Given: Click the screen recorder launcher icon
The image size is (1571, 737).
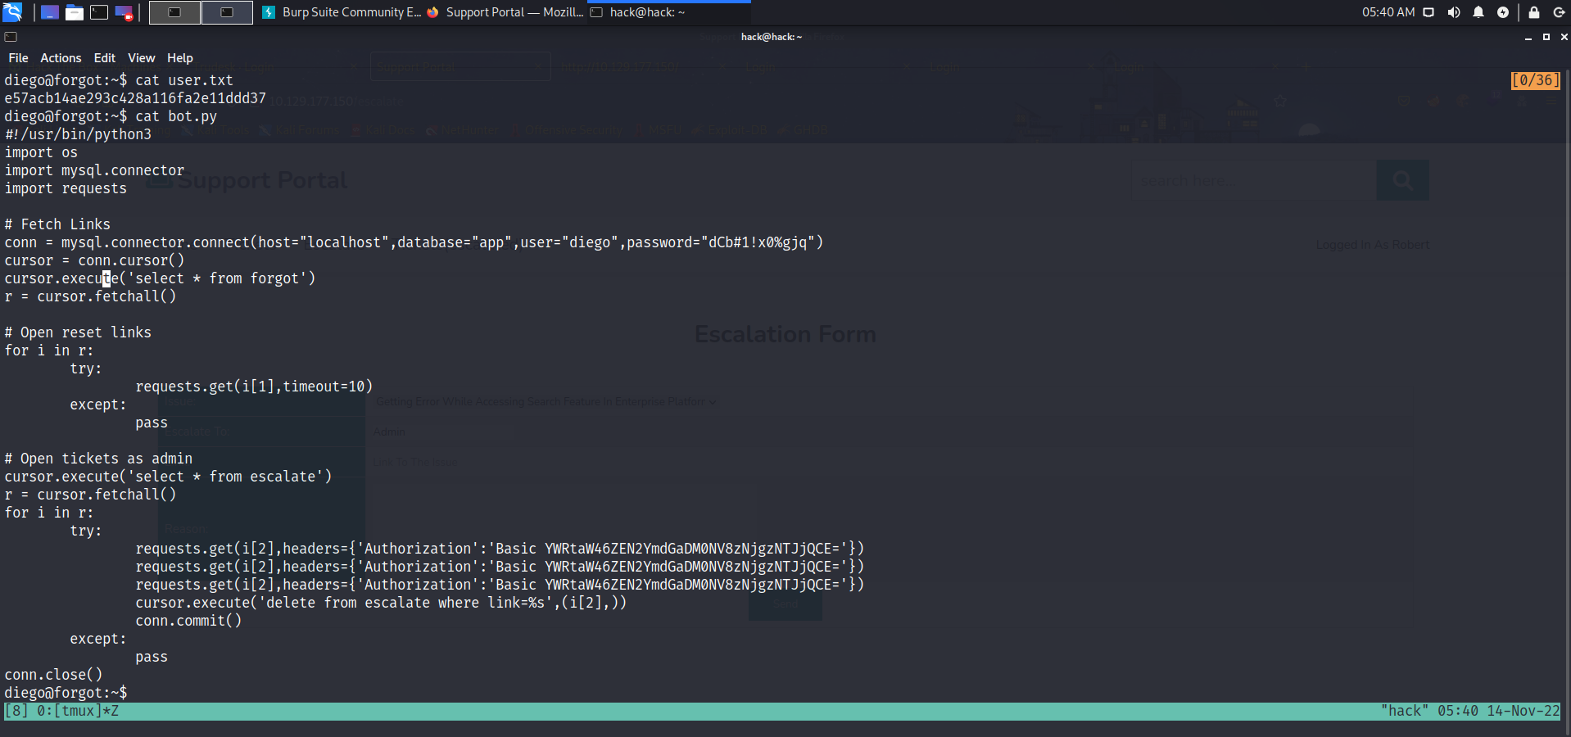Looking at the screenshot, I should click(124, 12).
